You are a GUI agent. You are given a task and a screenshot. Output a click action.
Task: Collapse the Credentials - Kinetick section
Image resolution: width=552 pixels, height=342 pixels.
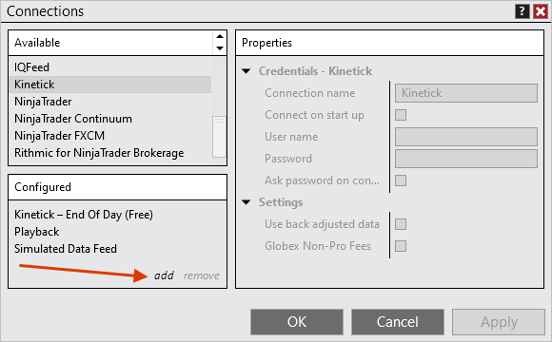click(x=246, y=71)
